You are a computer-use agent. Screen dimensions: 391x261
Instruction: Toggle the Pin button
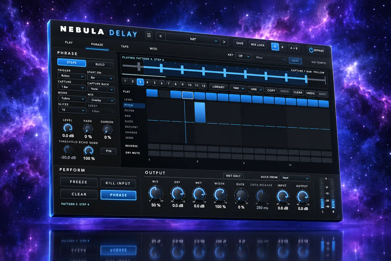click(109, 151)
